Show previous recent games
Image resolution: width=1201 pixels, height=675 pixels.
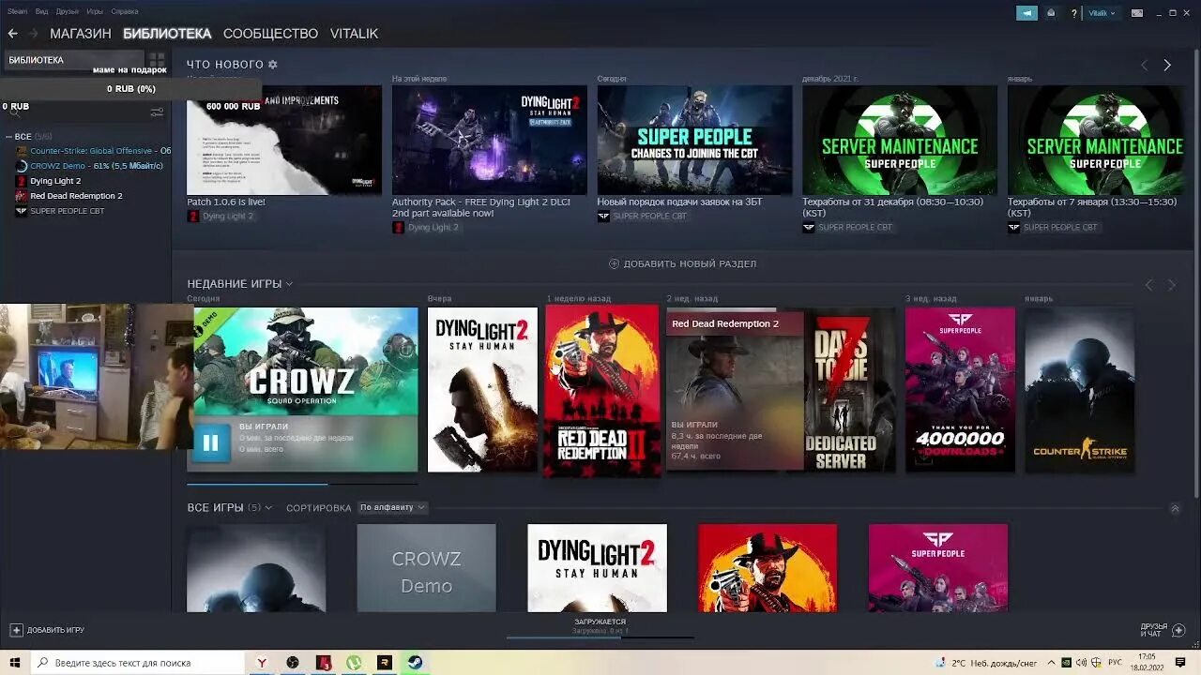1148,284
